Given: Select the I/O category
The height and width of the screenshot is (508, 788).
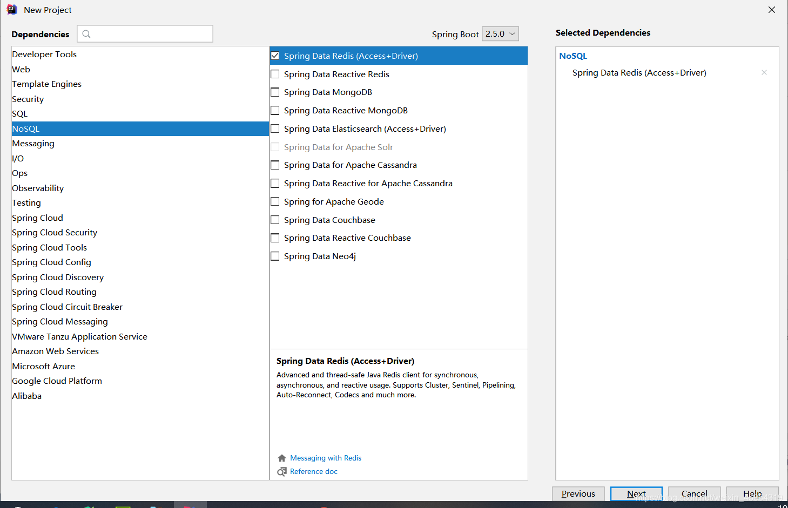Looking at the screenshot, I should tap(140, 158).
